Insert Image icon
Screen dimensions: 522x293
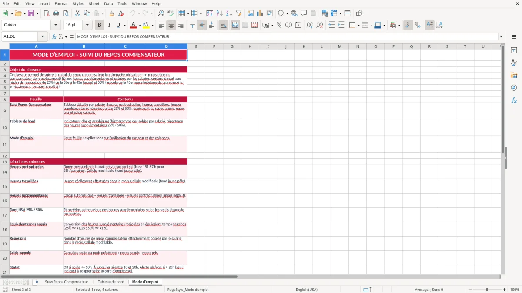coord(251,13)
